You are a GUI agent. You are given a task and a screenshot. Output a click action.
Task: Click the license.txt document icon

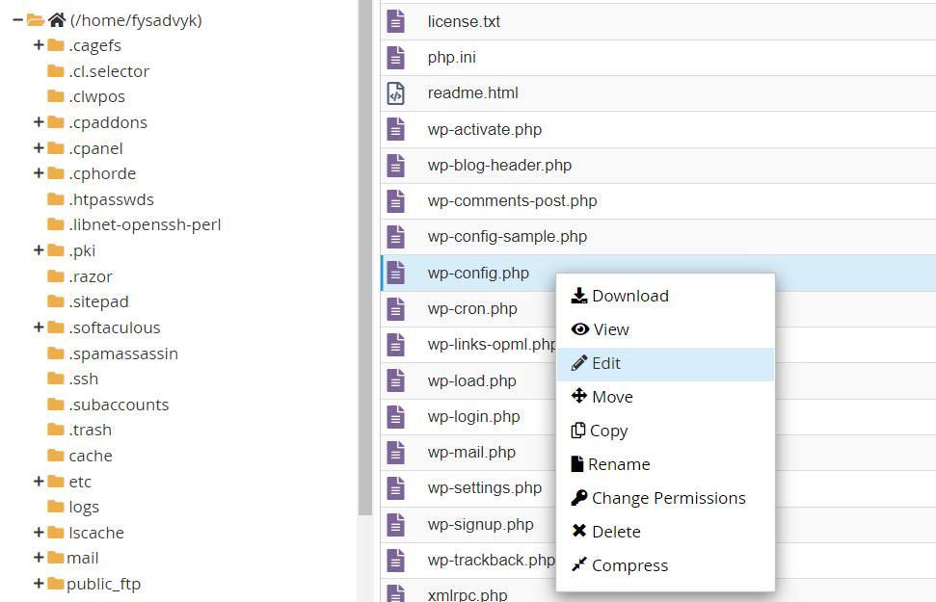[x=395, y=21]
